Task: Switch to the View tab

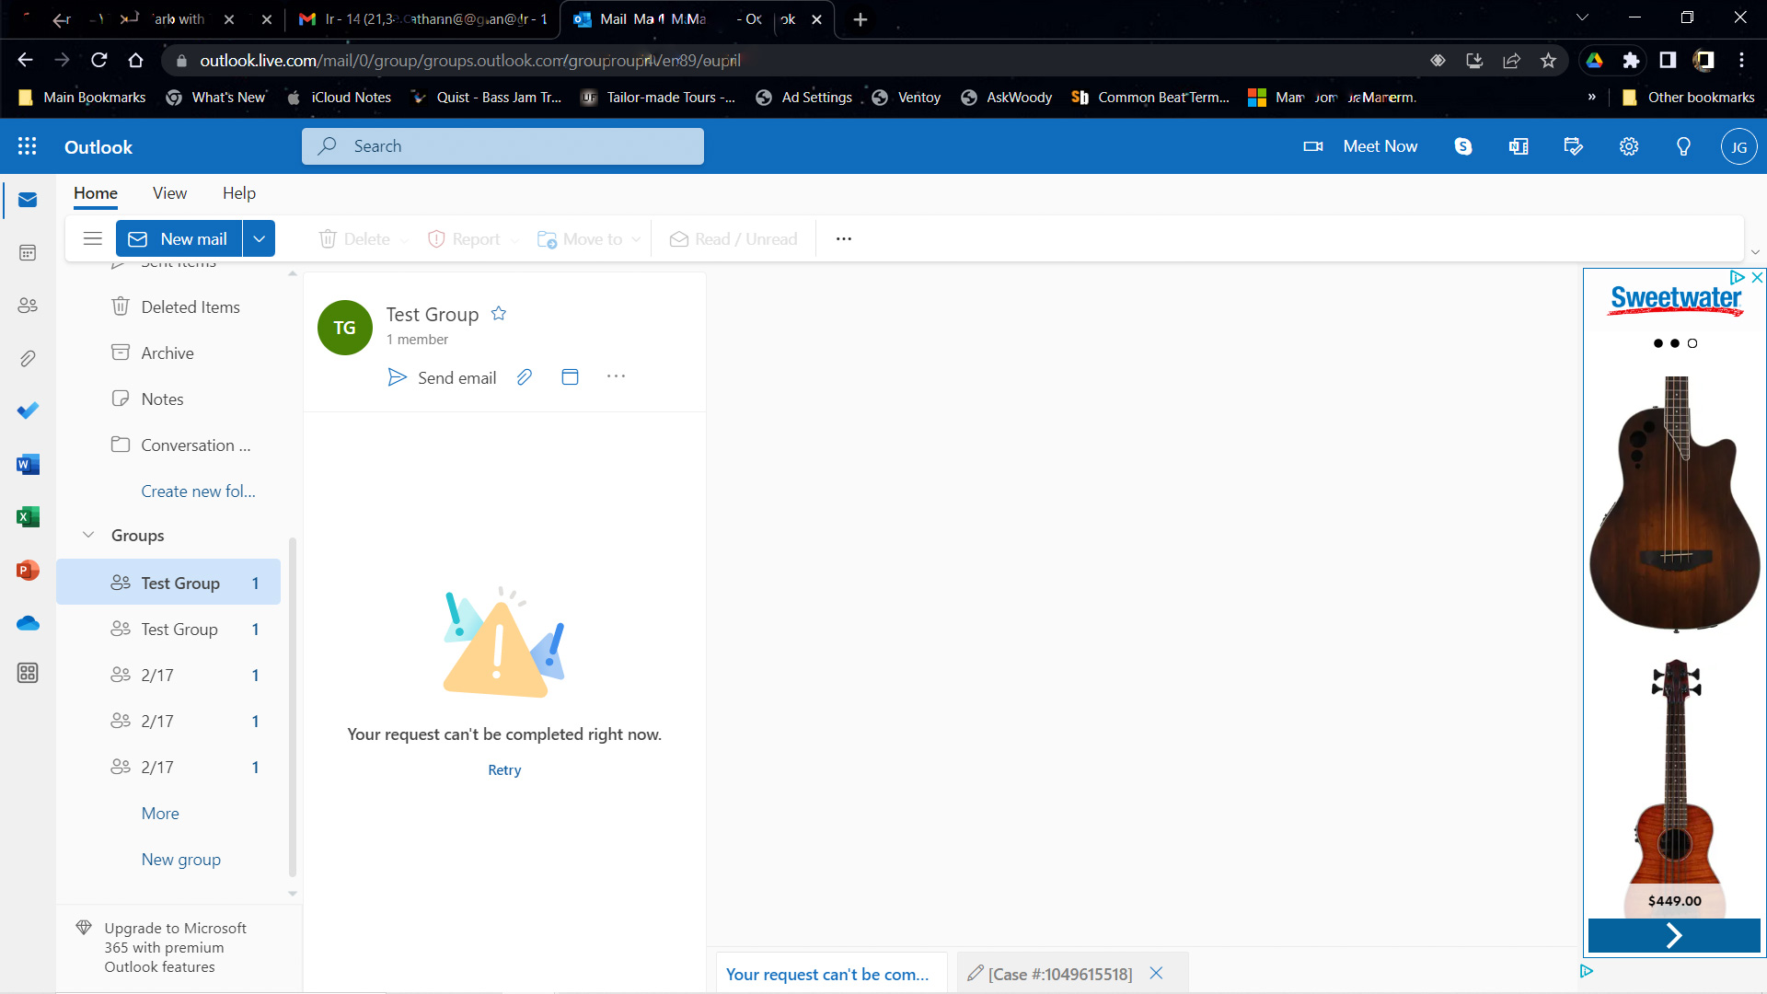Action: (169, 193)
